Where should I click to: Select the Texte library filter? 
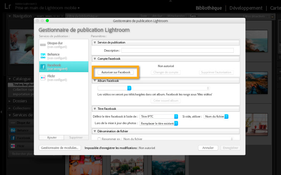(143, 16)
